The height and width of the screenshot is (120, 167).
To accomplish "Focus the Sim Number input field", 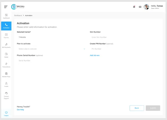I will [x=125, y=37].
